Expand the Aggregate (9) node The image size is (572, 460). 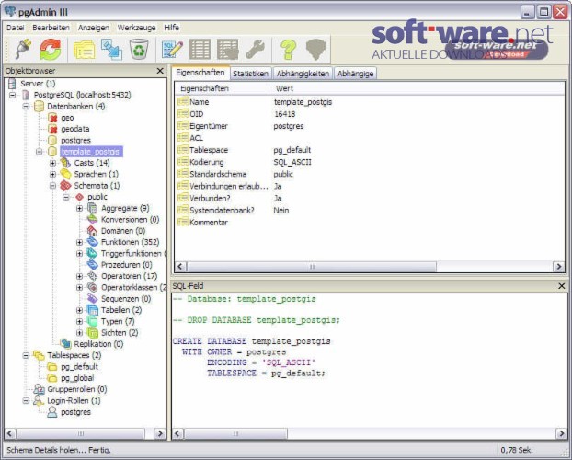coord(79,208)
